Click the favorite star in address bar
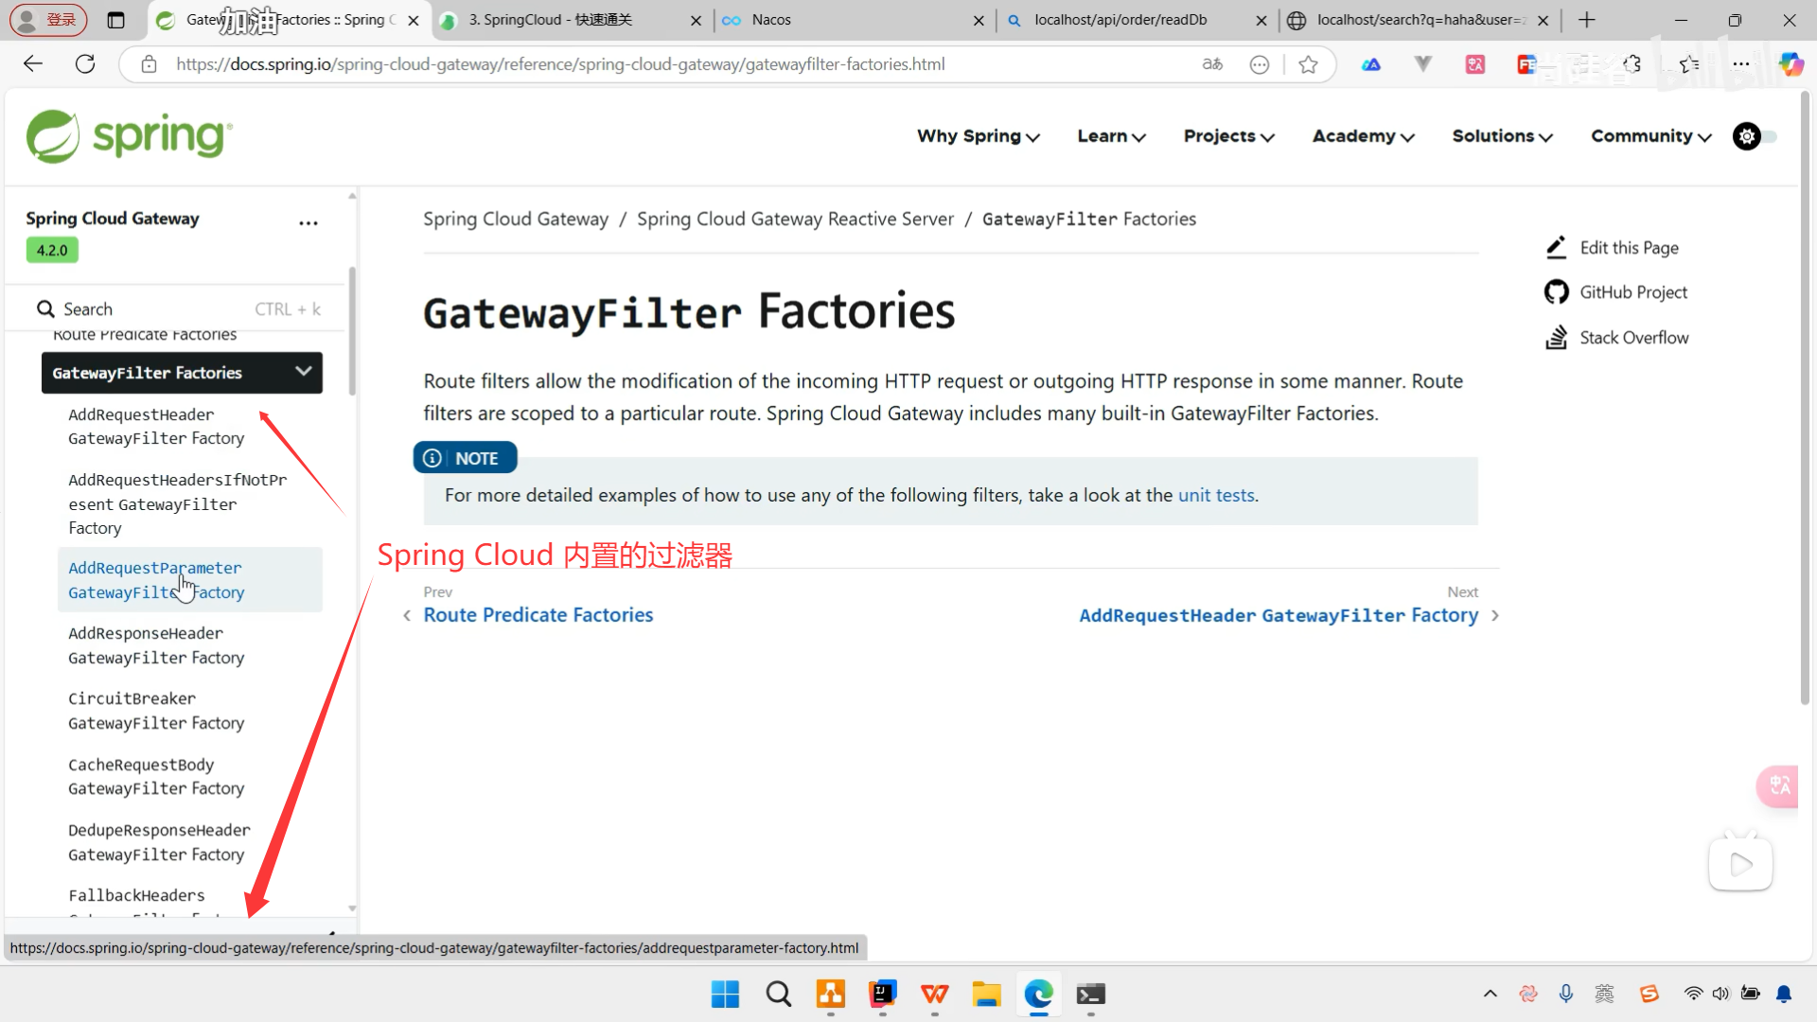The width and height of the screenshot is (1817, 1022). pyautogui.click(x=1308, y=64)
